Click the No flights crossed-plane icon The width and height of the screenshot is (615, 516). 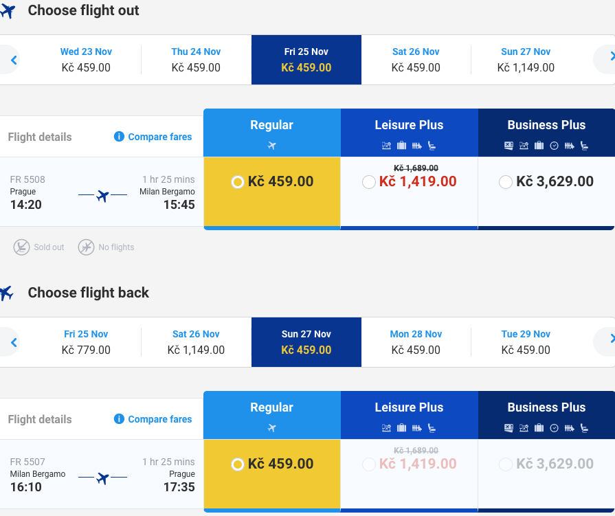point(86,247)
